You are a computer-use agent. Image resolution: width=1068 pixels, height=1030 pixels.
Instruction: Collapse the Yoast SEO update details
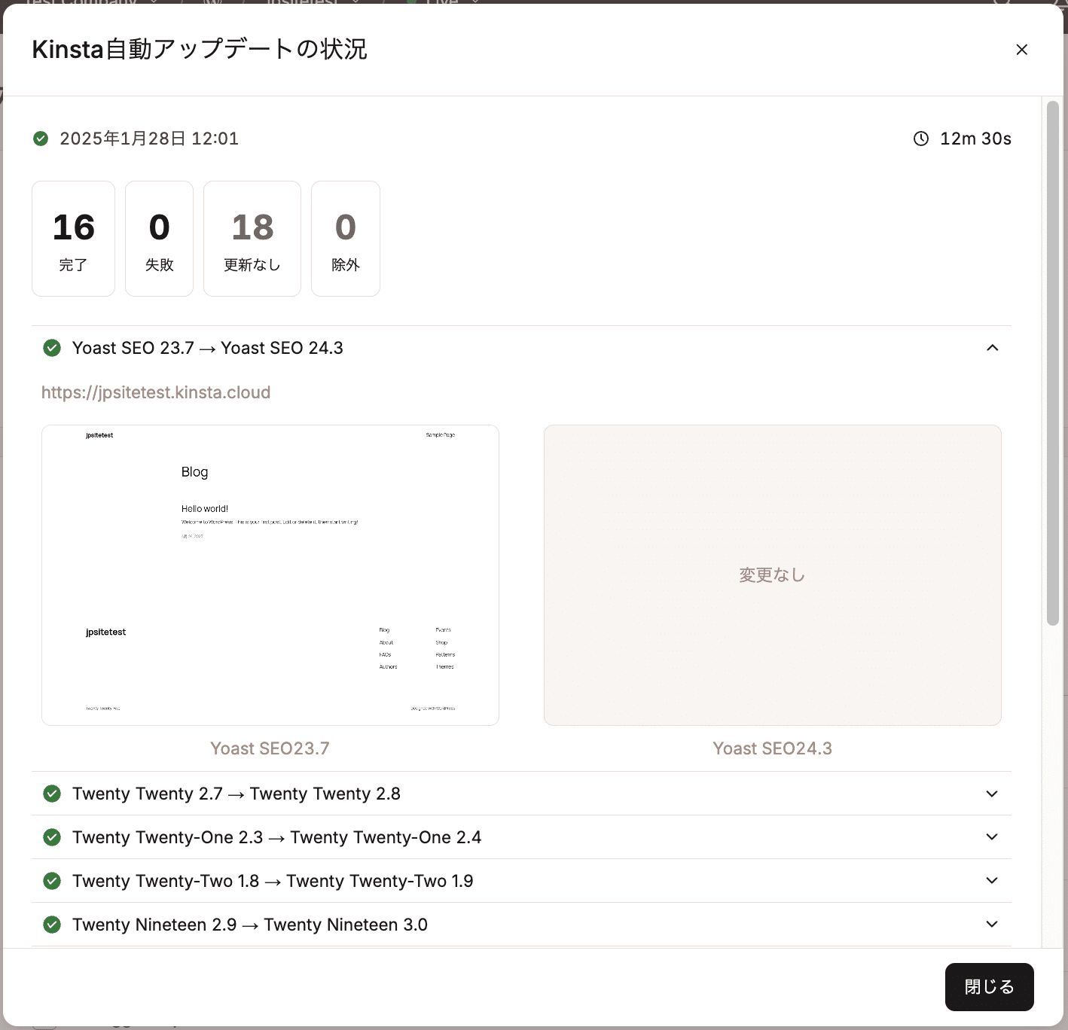point(992,348)
